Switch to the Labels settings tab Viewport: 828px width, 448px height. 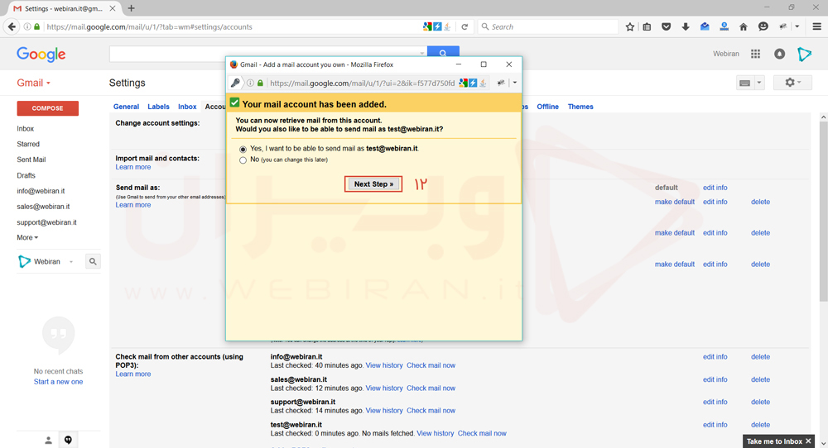(x=158, y=107)
